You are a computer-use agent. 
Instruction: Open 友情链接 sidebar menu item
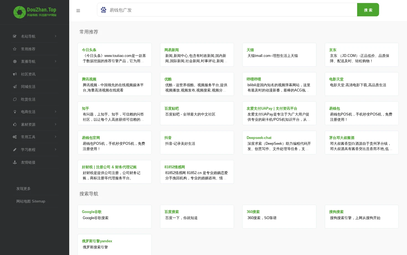click(35, 162)
